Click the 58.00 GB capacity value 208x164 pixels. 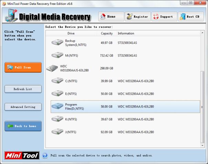(x=106, y=106)
